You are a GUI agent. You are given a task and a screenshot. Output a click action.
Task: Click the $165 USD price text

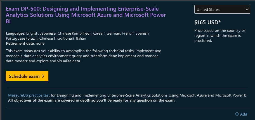coord(207,23)
